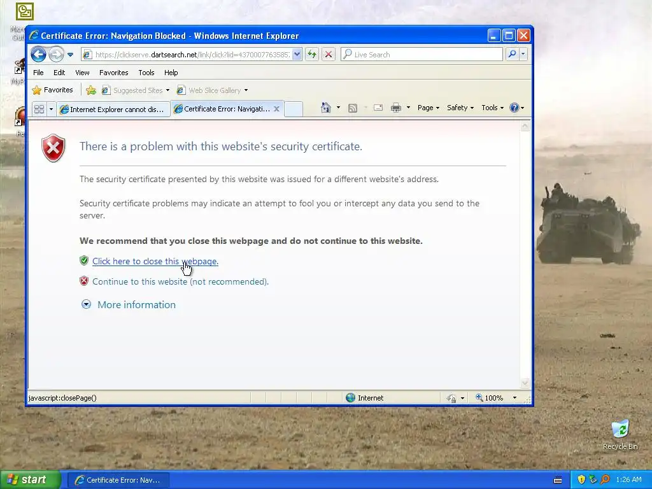Open the Windows Start menu
This screenshot has height=489, width=652.
(x=31, y=480)
